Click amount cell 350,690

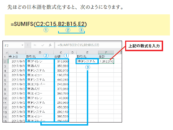pos(62,66)
